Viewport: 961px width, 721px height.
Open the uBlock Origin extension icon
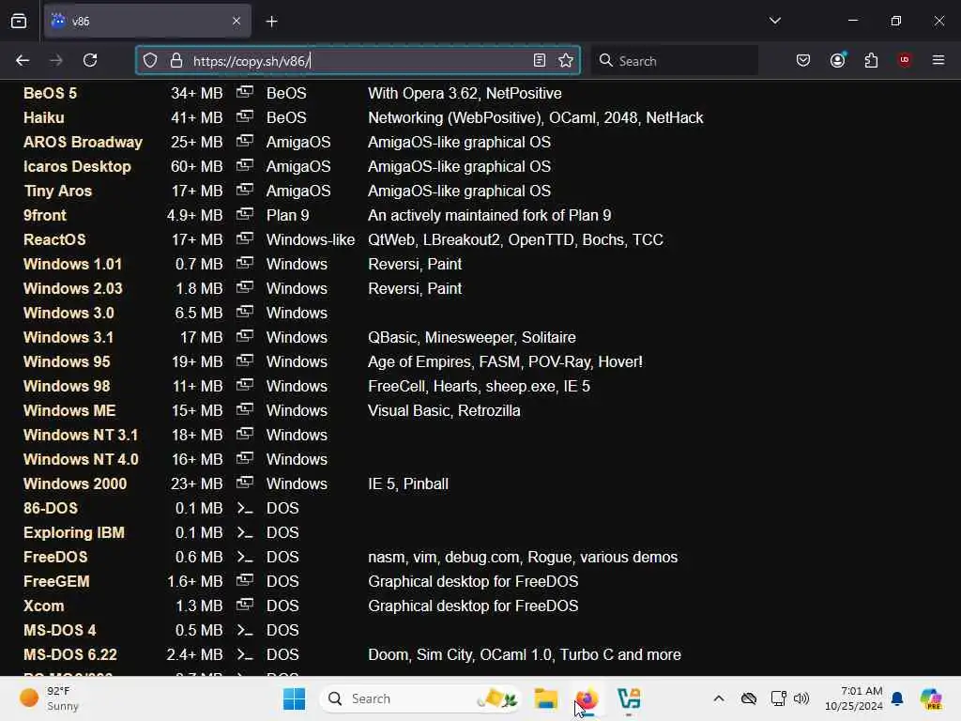(x=905, y=60)
